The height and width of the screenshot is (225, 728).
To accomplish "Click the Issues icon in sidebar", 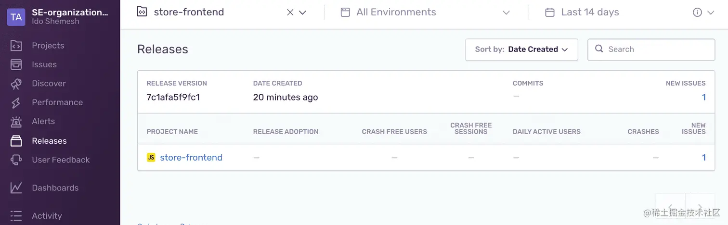I will pyautogui.click(x=16, y=64).
